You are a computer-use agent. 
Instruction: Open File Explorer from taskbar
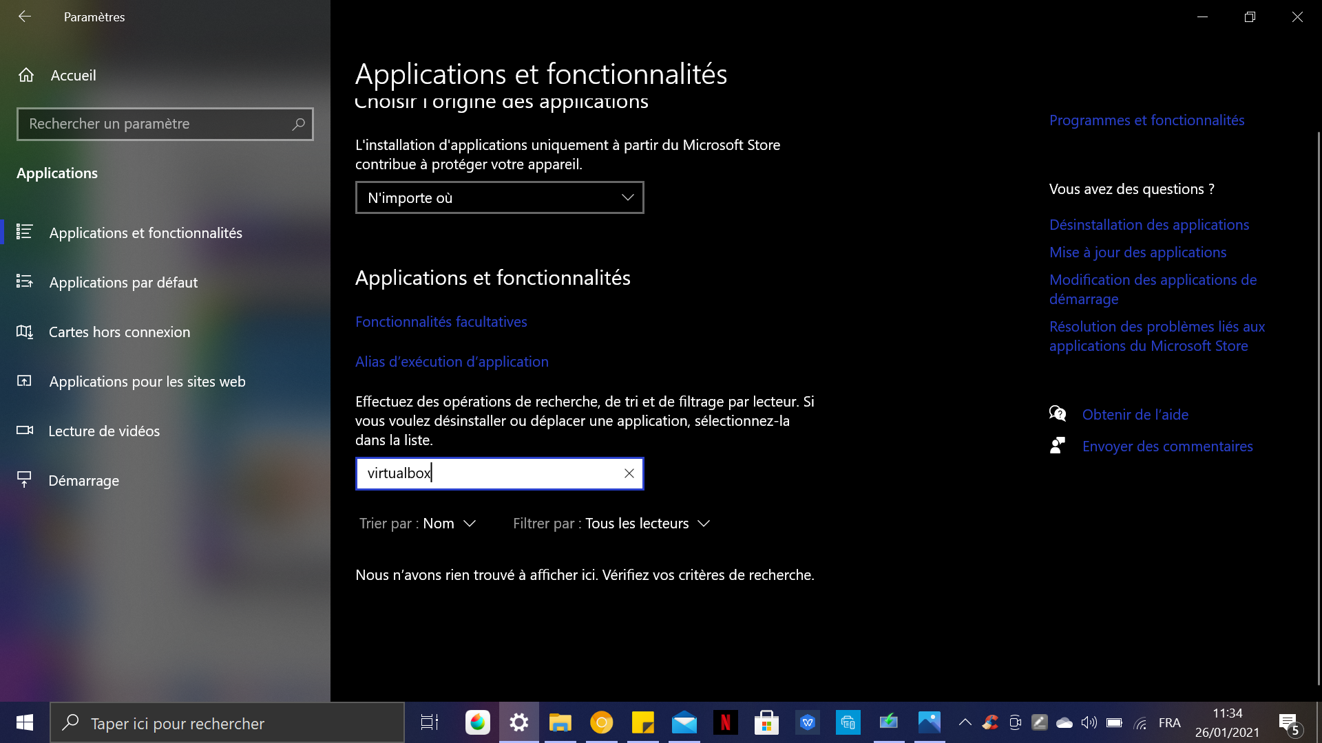point(560,722)
